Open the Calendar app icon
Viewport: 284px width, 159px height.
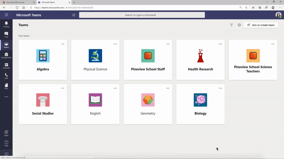(6, 66)
